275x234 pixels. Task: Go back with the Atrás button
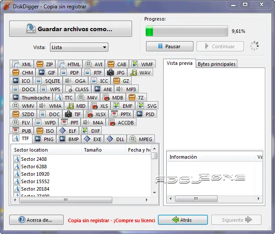click(x=183, y=220)
